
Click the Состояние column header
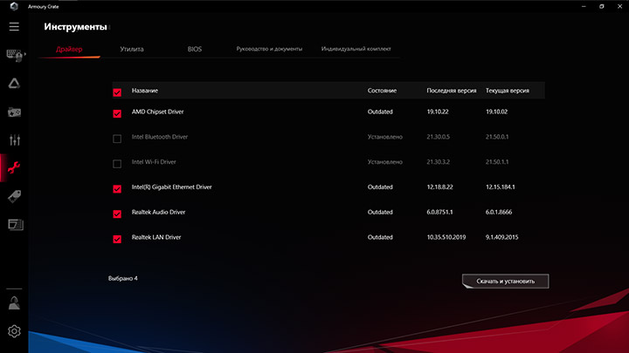coord(382,91)
